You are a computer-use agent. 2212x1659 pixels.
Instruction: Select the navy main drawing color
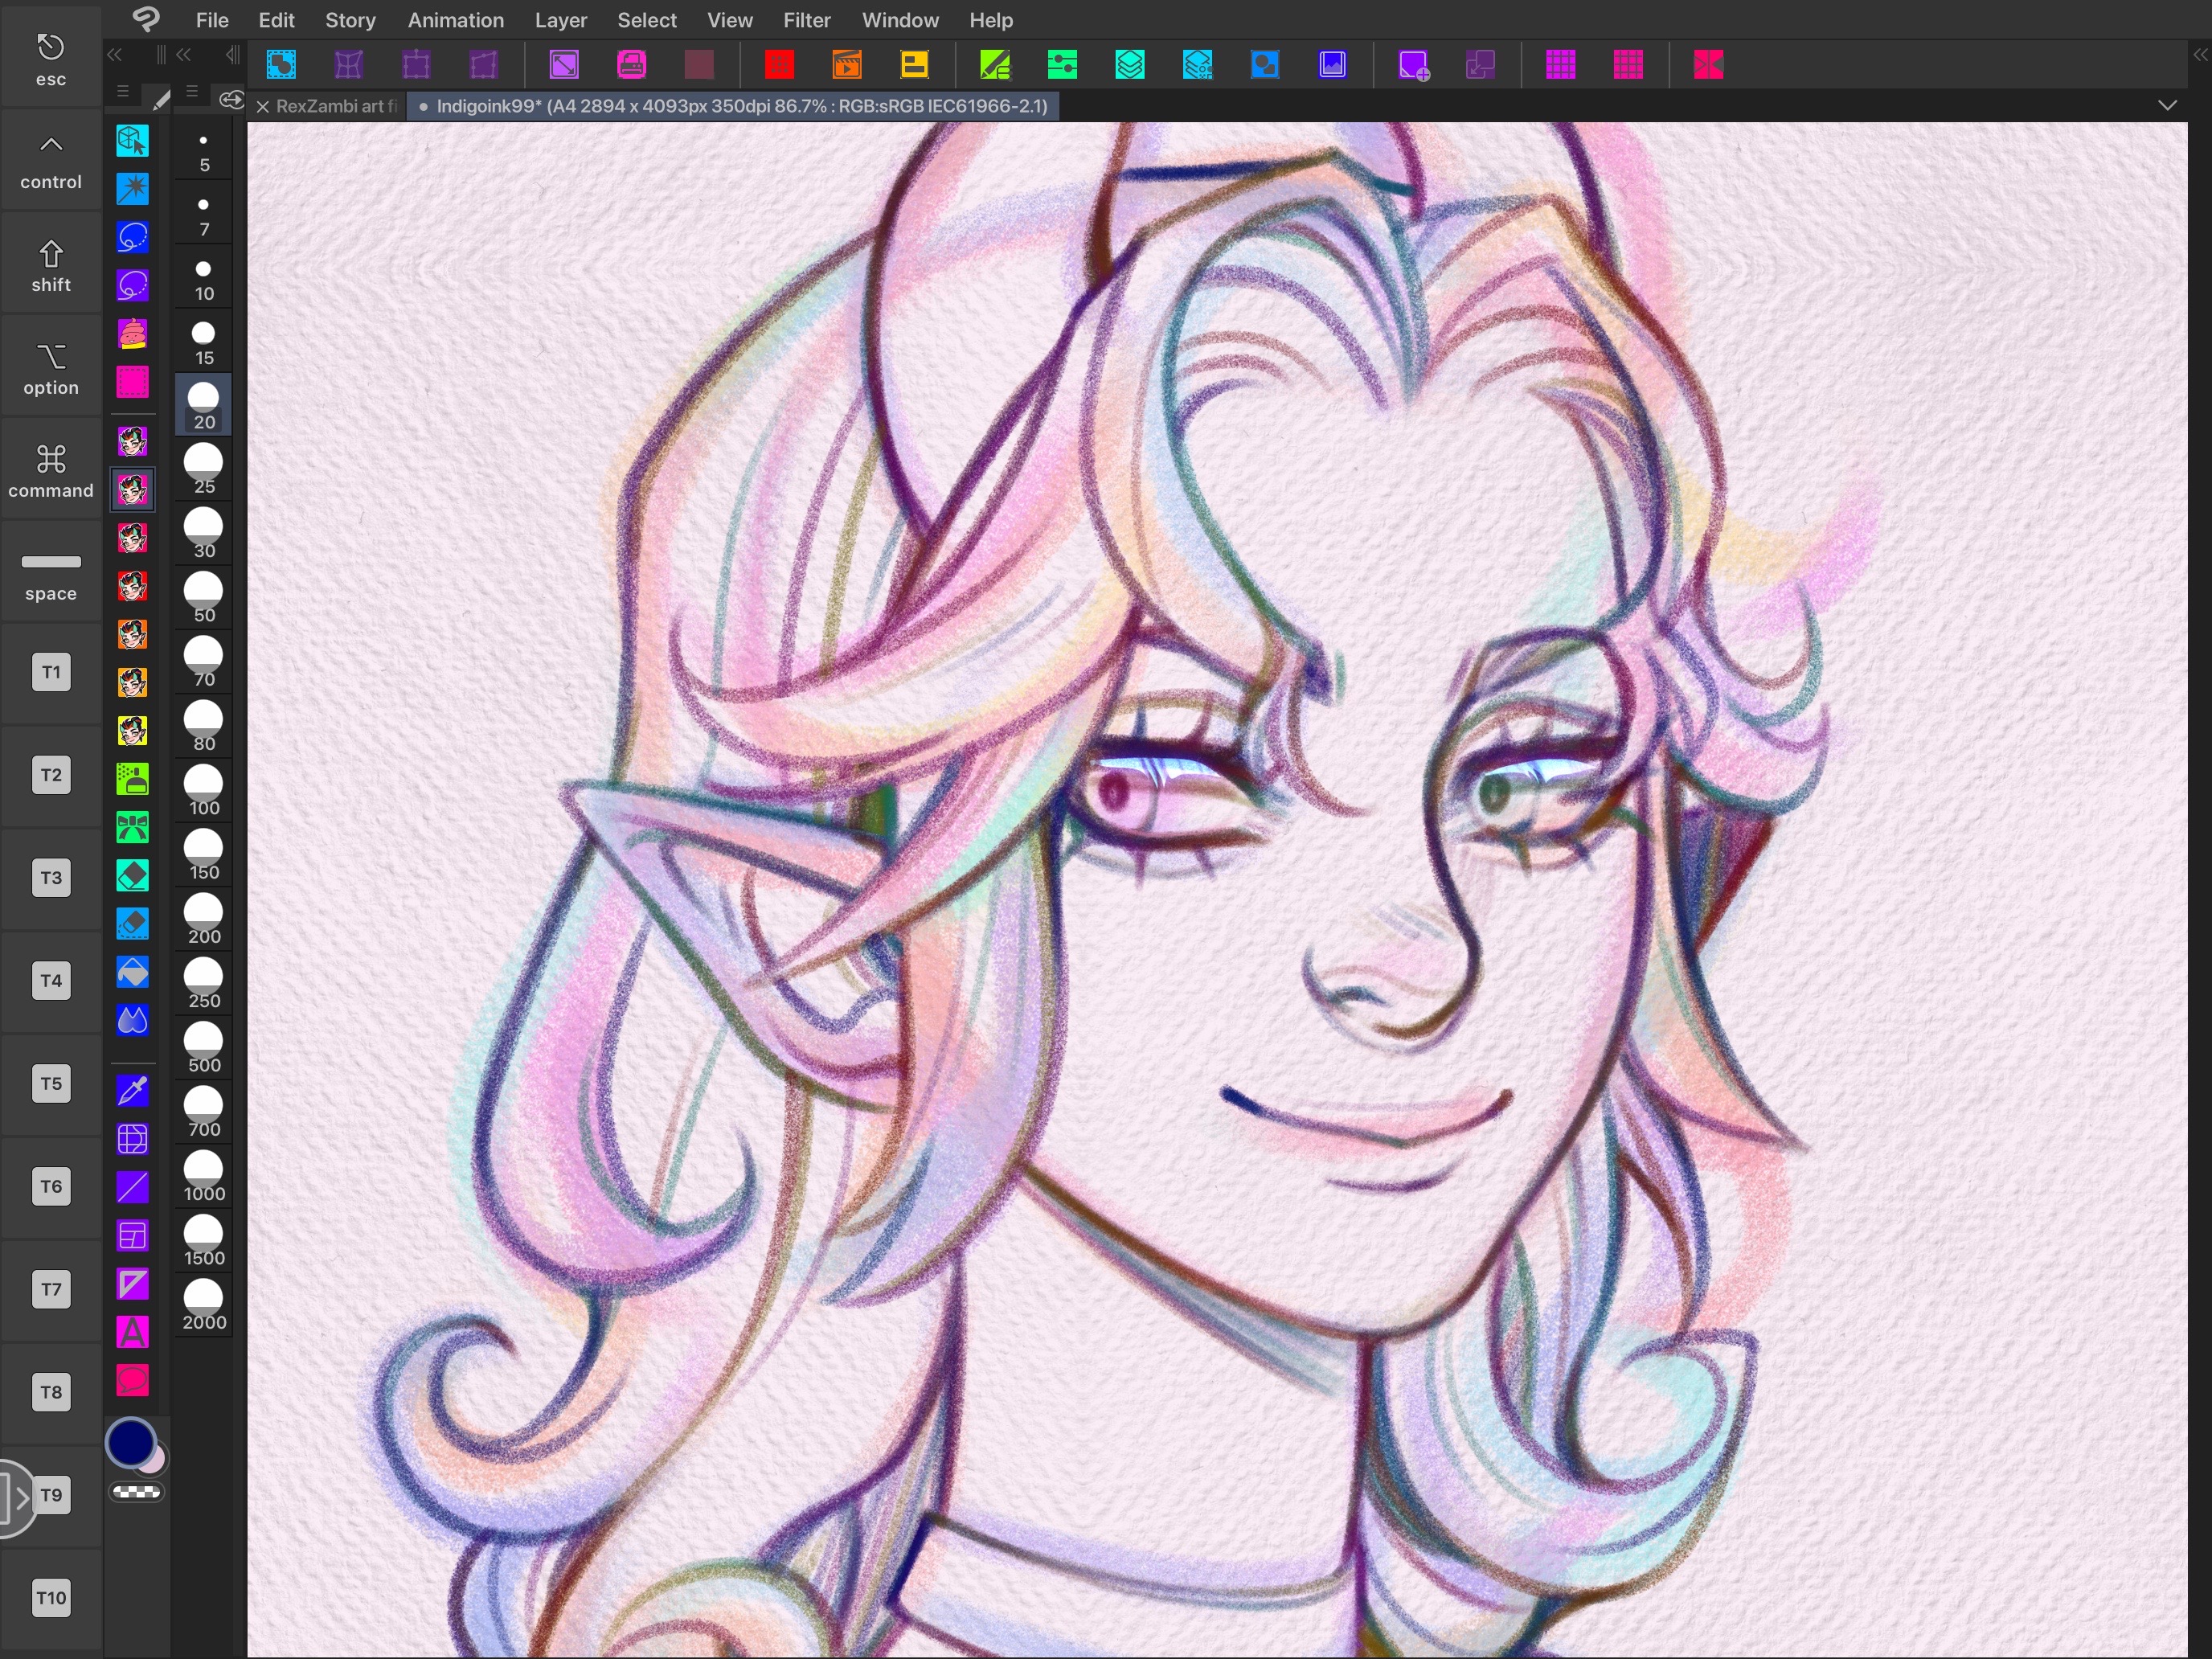click(131, 1443)
